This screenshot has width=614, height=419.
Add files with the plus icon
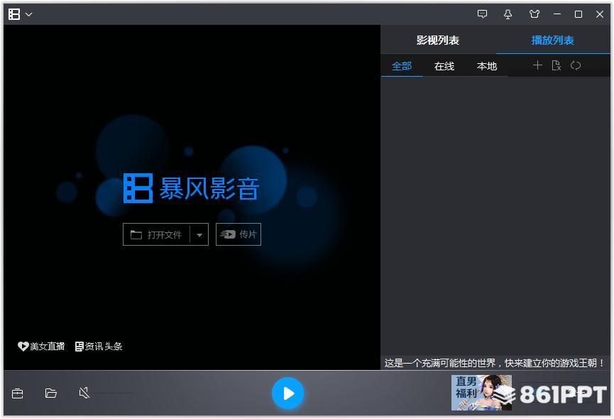537,65
